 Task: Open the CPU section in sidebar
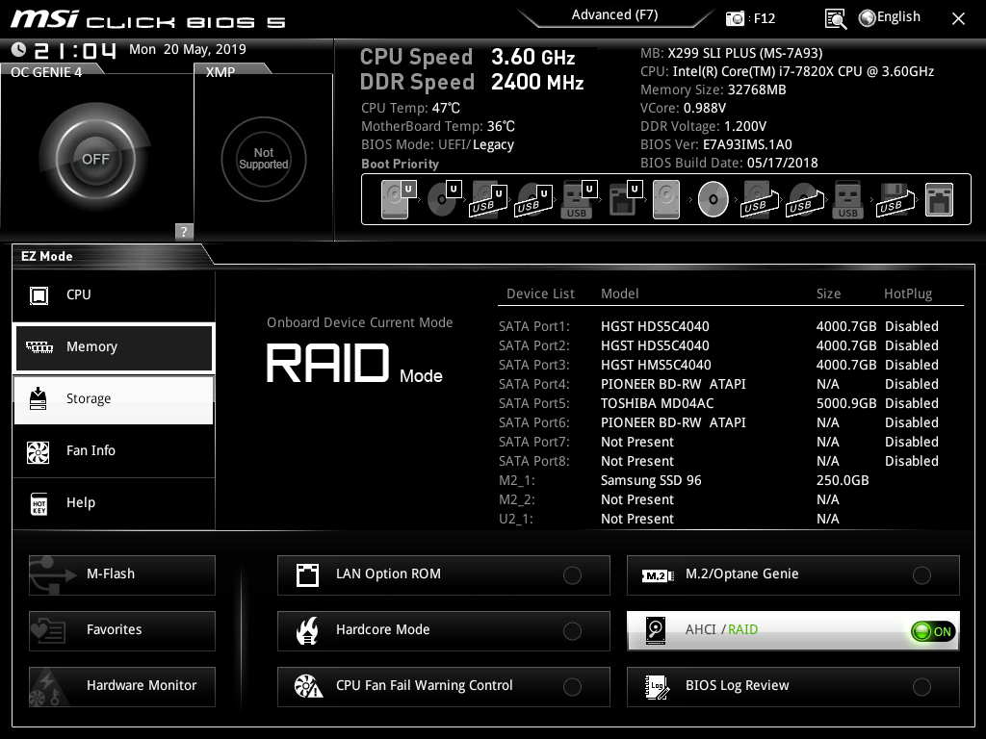pos(114,294)
